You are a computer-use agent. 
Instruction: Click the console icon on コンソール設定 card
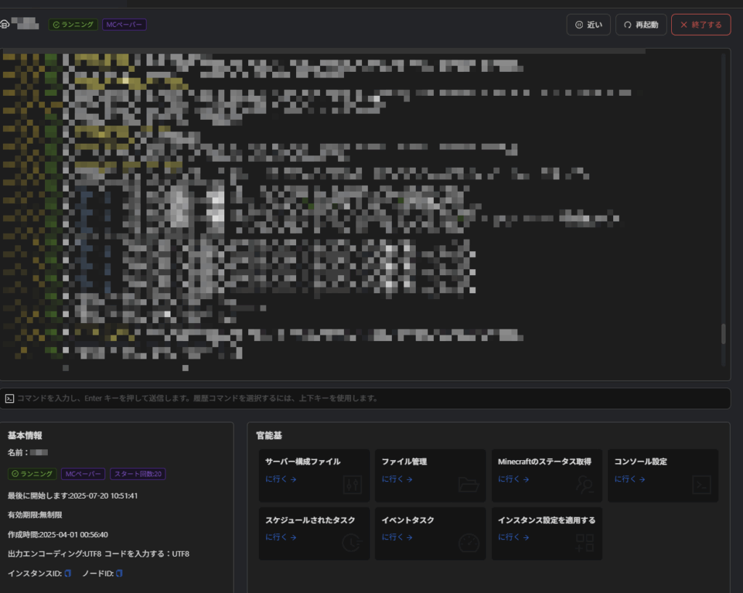coord(702,485)
